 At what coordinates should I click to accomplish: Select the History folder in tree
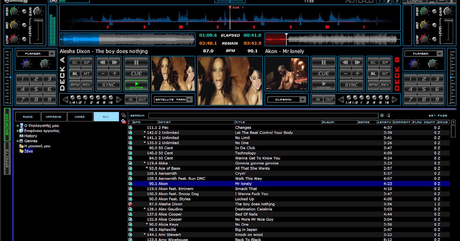pos(30,136)
